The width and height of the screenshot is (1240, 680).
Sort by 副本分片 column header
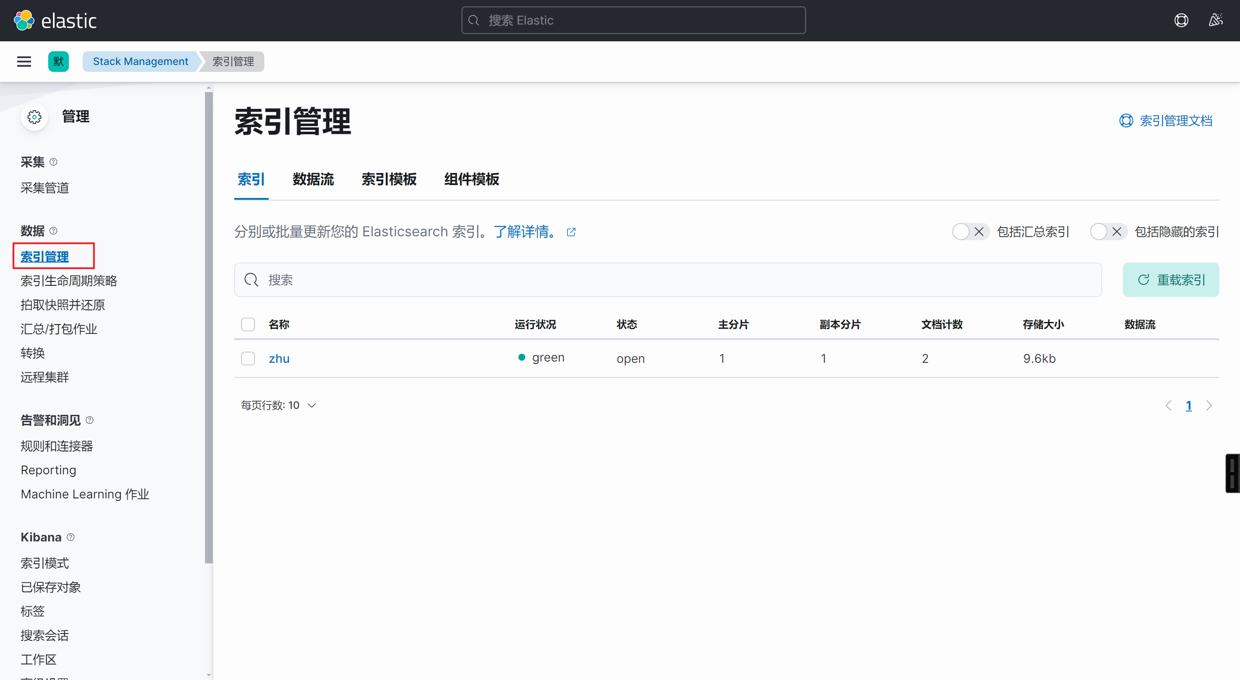(x=840, y=325)
